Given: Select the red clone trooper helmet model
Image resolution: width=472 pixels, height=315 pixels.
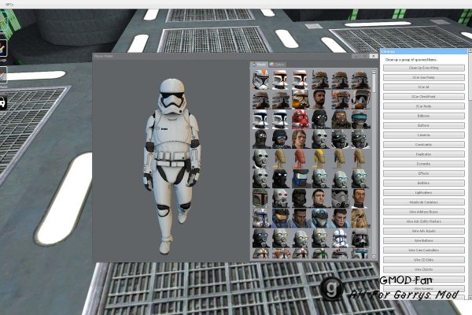Looking at the screenshot, I should tap(300, 120).
